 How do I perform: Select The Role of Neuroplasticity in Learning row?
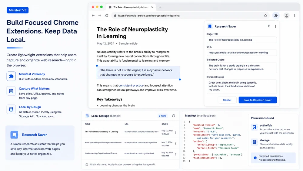coord(131,132)
